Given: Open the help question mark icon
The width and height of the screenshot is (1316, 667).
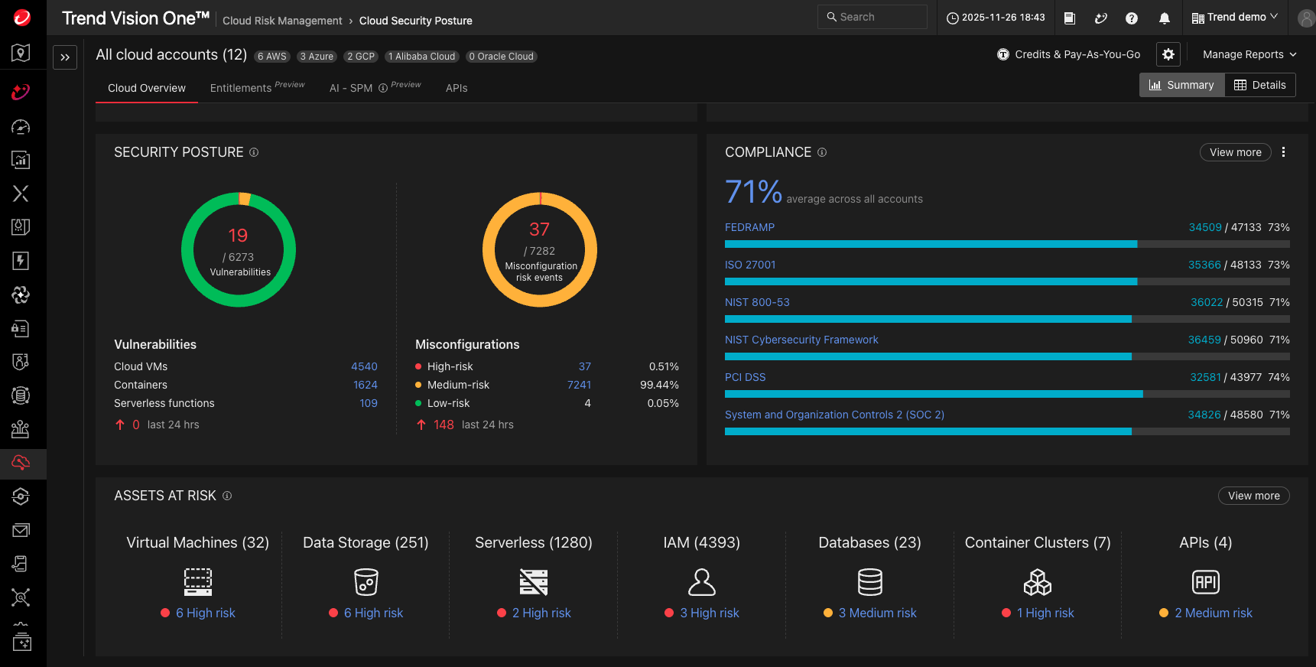Looking at the screenshot, I should (x=1132, y=18).
